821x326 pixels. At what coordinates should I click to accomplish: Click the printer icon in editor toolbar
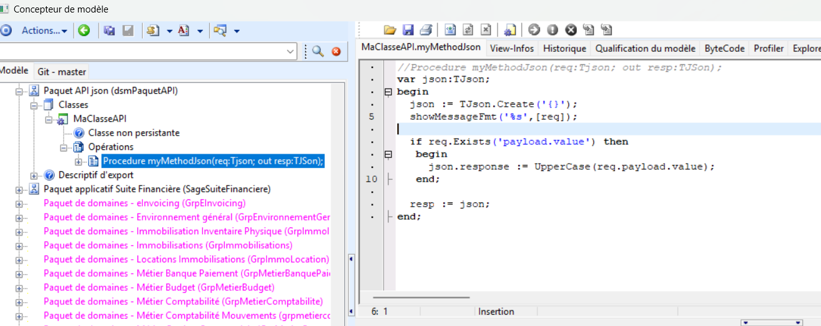click(x=426, y=30)
